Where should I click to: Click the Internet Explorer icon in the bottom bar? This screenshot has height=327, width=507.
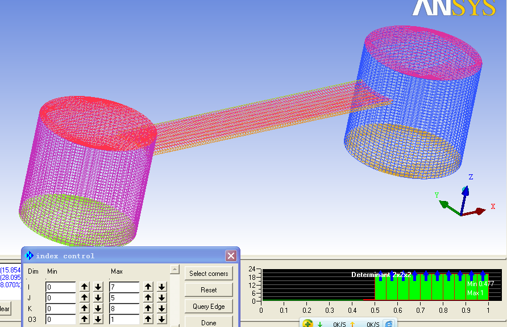389,324
